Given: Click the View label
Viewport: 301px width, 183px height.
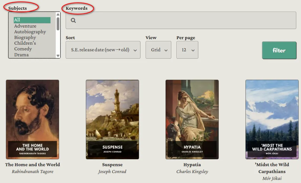Looking at the screenshot, I should point(151,38).
